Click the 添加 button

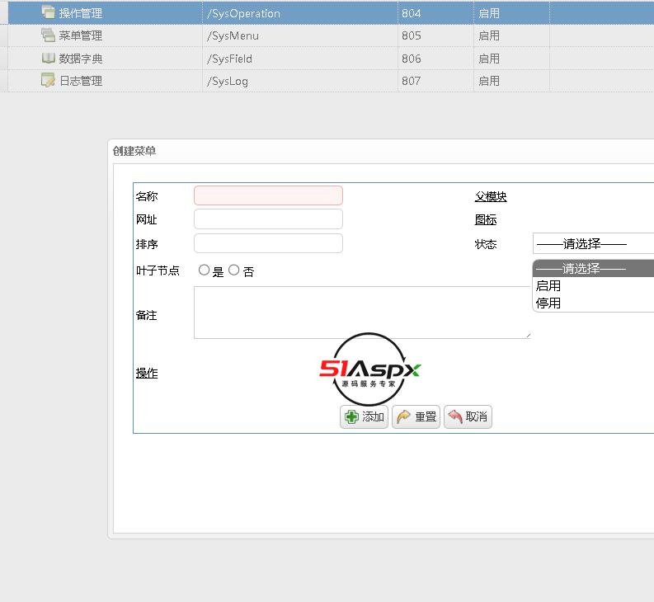[x=365, y=416]
